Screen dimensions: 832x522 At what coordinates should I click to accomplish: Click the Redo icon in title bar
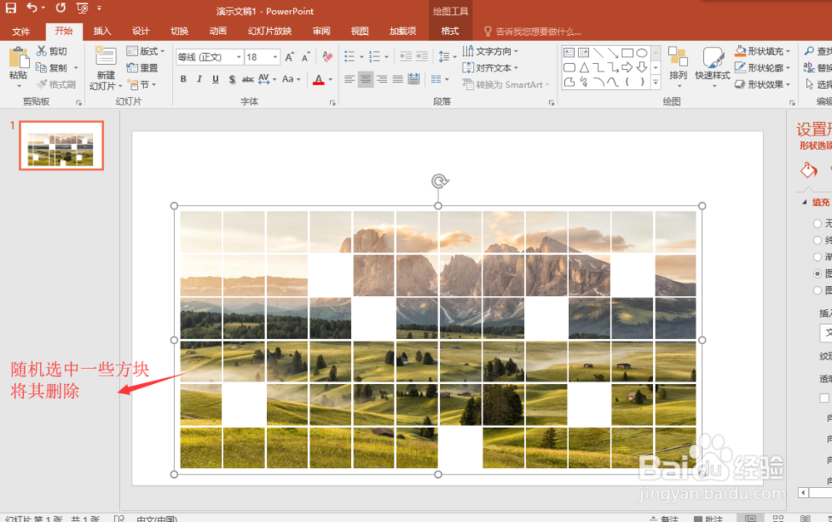pyautogui.click(x=61, y=8)
